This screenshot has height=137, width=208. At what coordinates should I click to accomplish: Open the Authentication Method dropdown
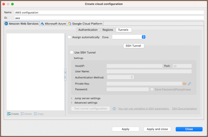point(121,77)
